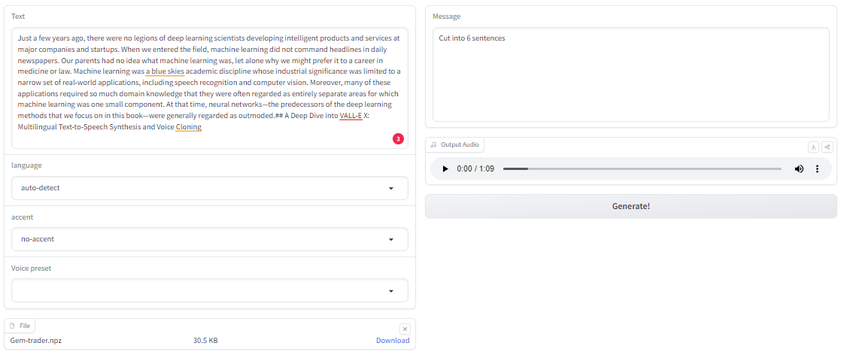
Task: Open the accent dropdown
Action: tap(210, 239)
